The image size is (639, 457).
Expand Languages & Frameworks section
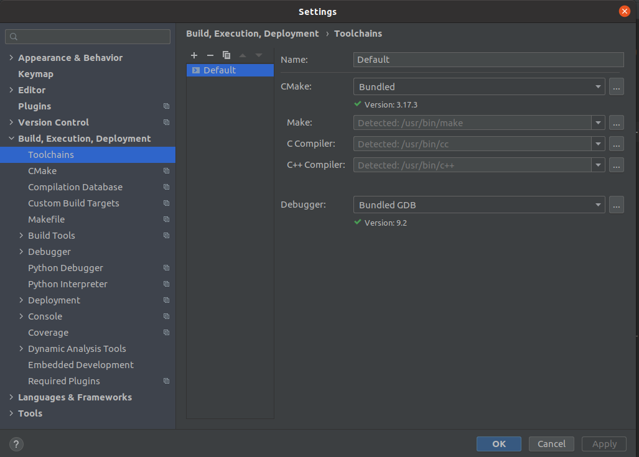(x=11, y=397)
